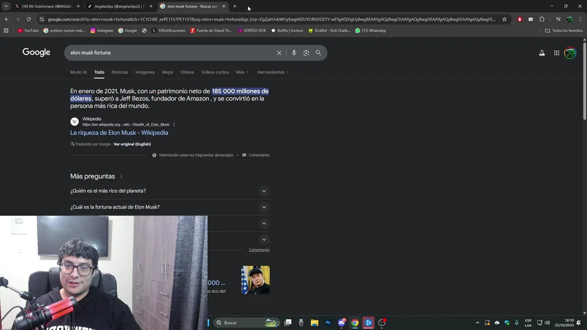This screenshot has width=587, height=330.
Task: Open La riqueza de Elon Musk - Wikipedia
Action: [119, 133]
